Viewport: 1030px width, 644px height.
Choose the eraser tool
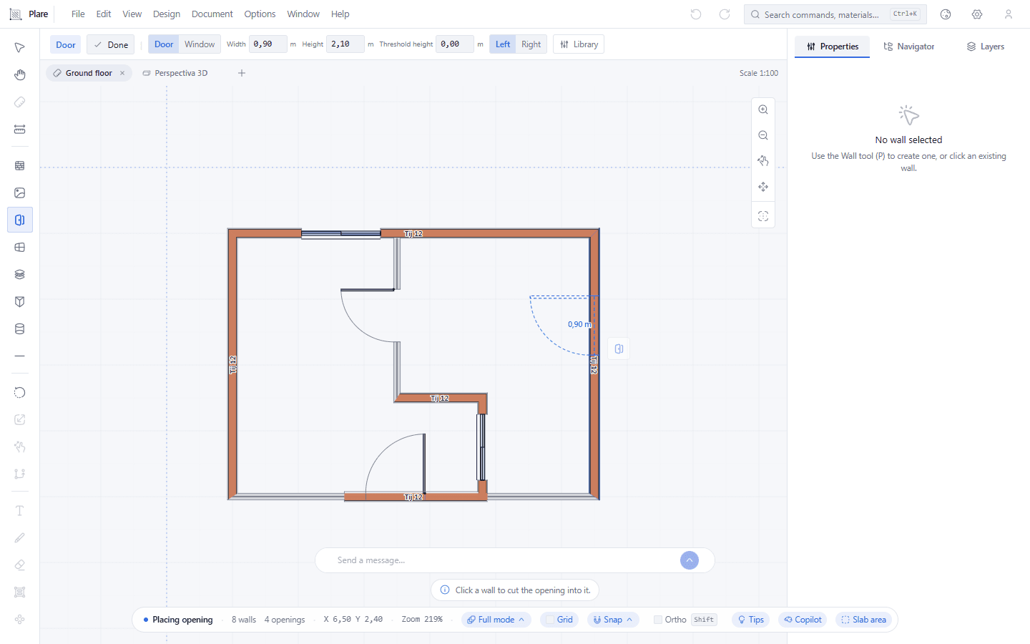pos(20,565)
